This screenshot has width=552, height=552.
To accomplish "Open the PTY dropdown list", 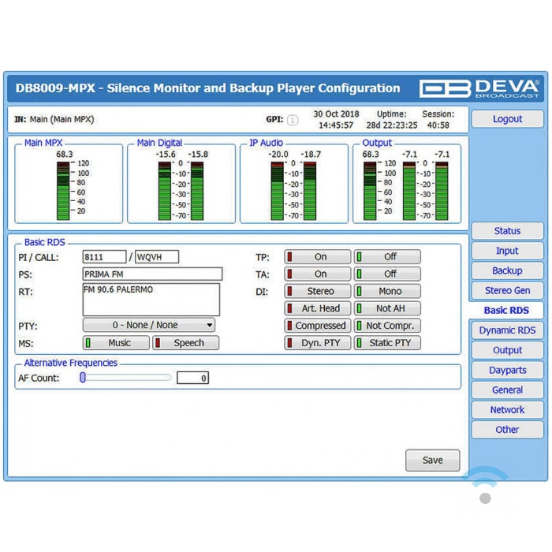I will (149, 325).
